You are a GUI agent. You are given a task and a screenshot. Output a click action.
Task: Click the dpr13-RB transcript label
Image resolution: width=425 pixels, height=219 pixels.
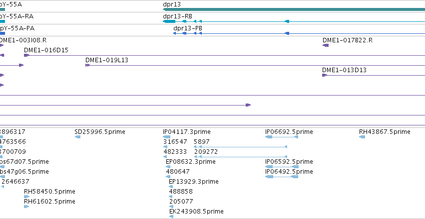tap(177, 16)
